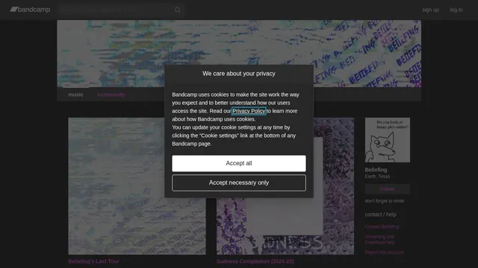Click the Beliefing banner header image
The width and height of the screenshot is (478, 268).
pos(239,54)
